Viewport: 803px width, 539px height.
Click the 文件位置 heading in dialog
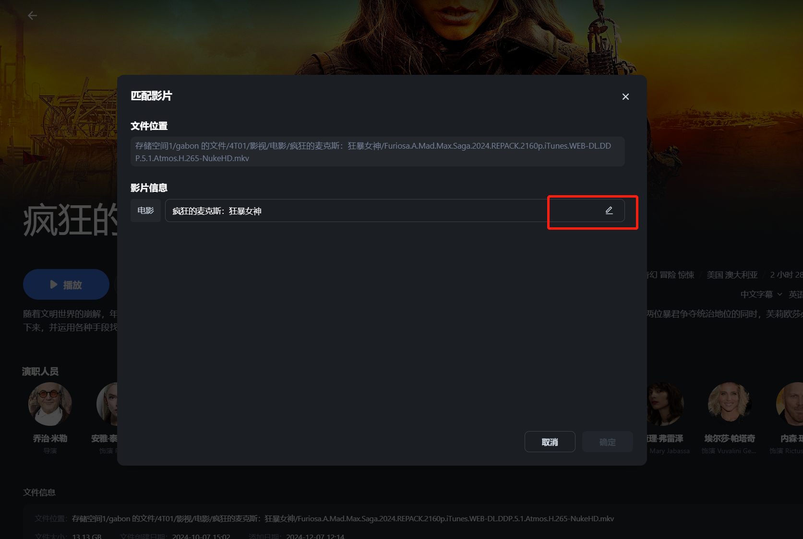(149, 126)
